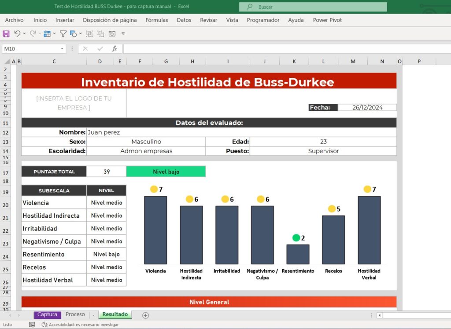Screen dimensions: 451x329
Task: Select row 17 header
Action: pyautogui.click(x=5, y=173)
